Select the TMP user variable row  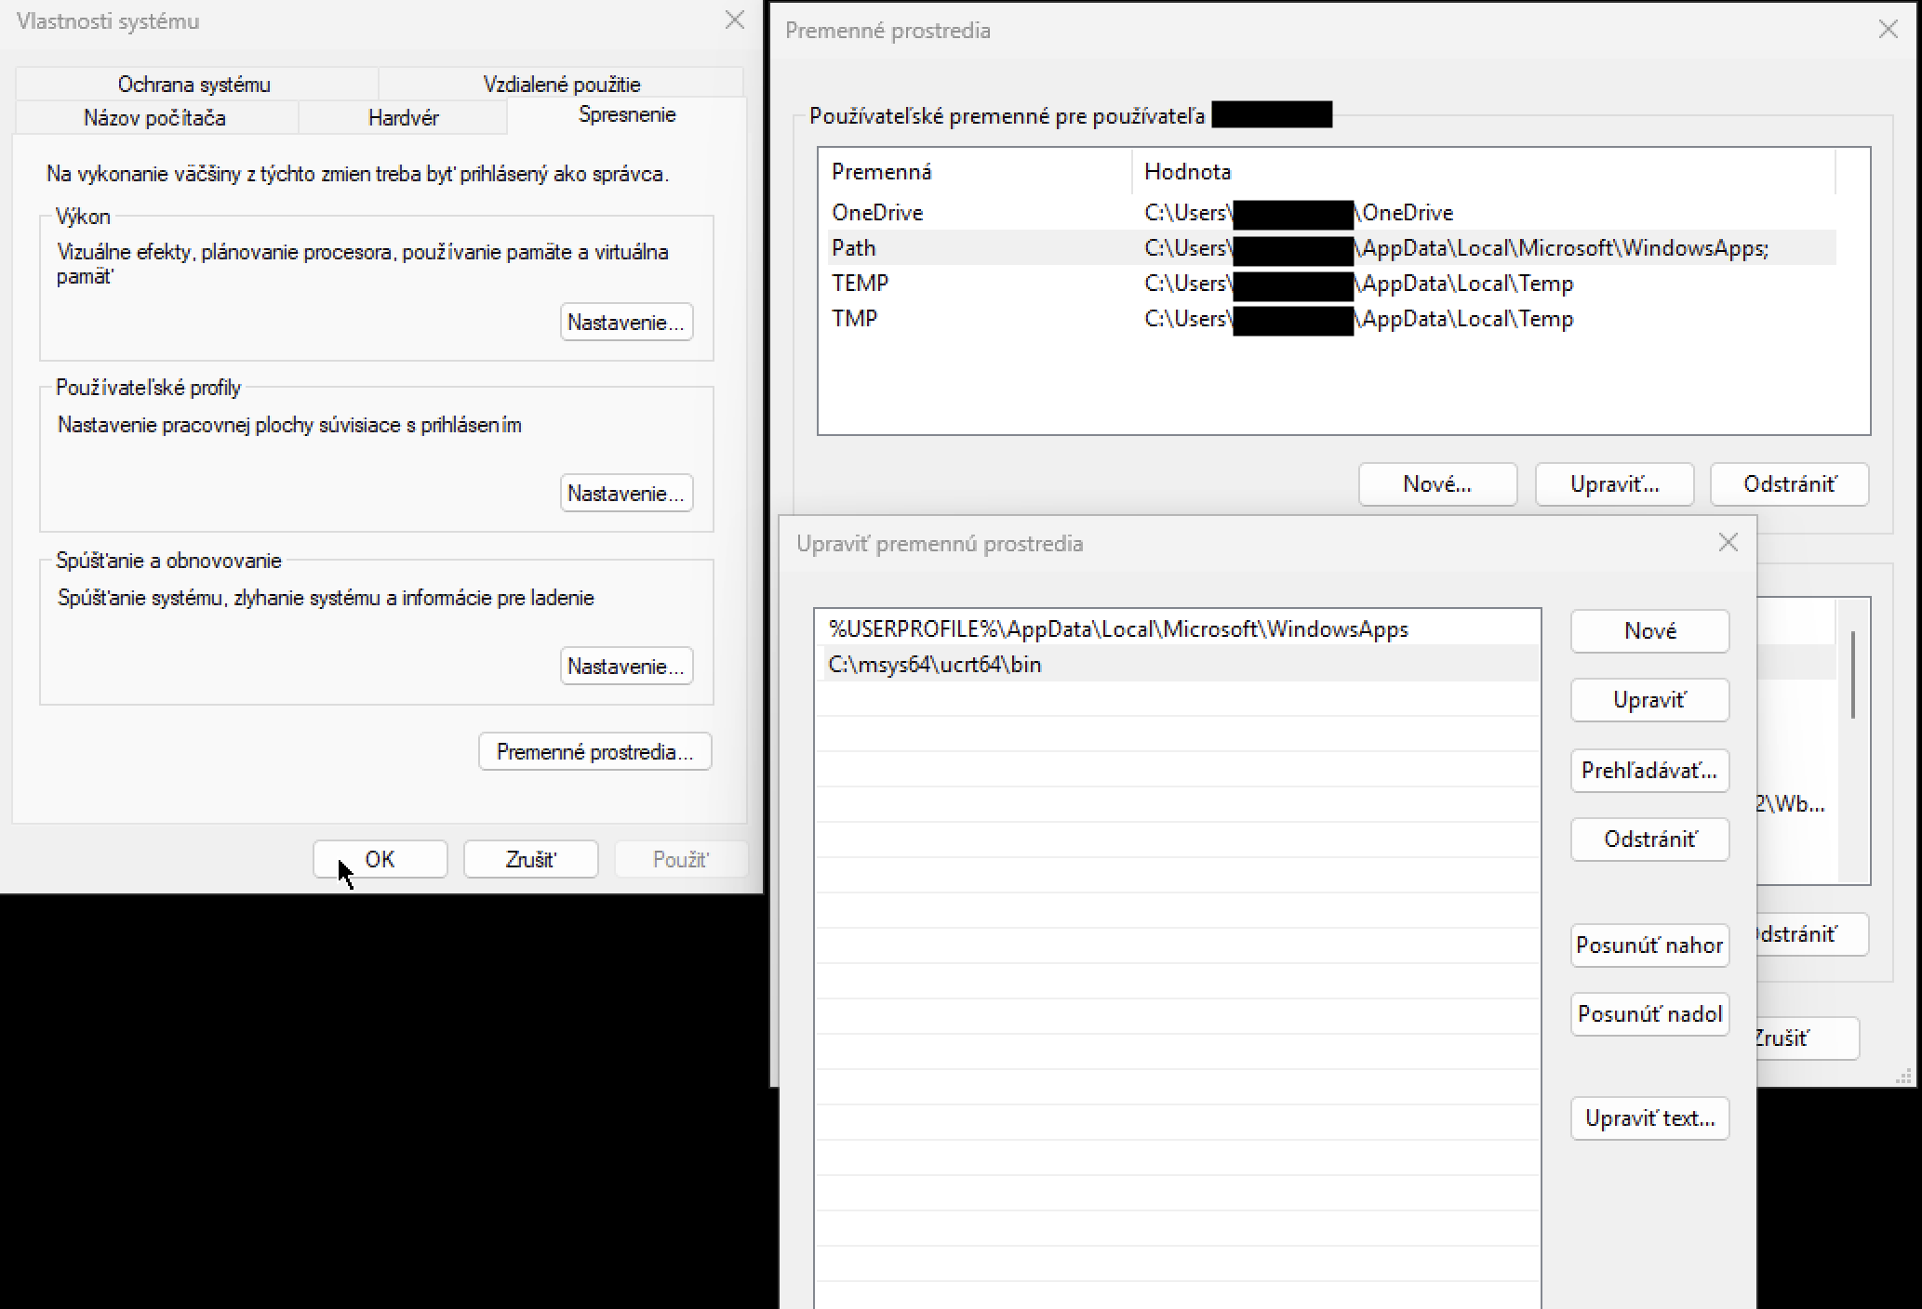pos(1332,319)
